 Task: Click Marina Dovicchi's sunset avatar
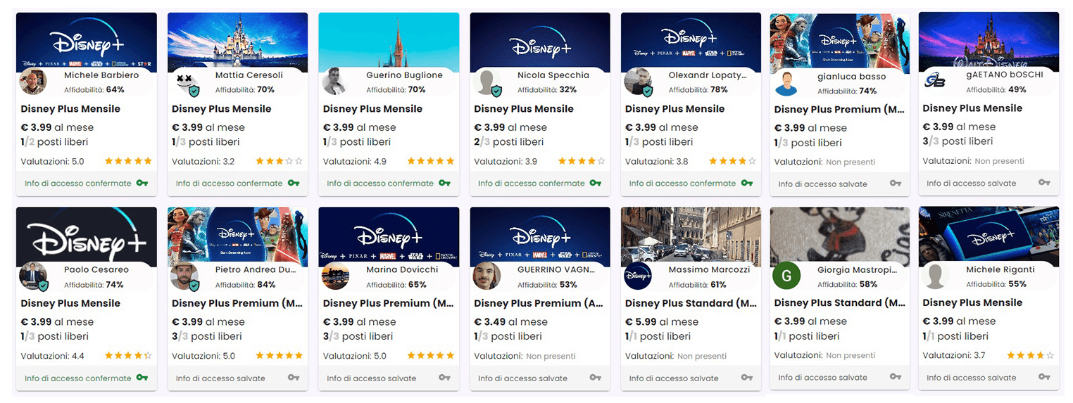click(335, 276)
